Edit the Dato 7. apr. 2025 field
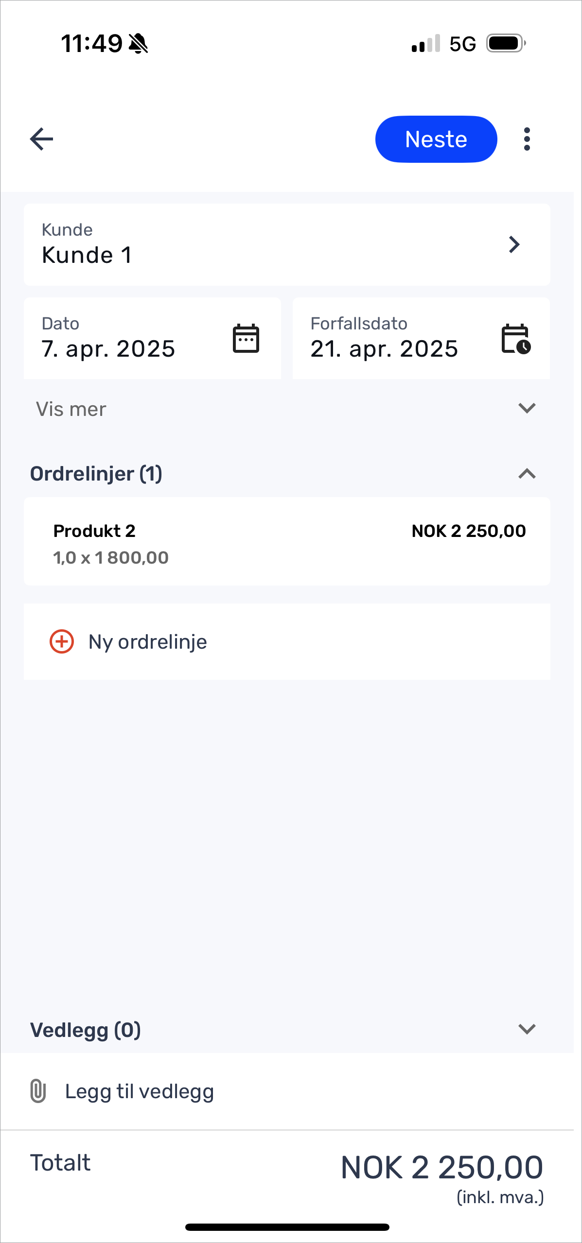The height and width of the screenshot is (1243, 582). coord(152,338)
